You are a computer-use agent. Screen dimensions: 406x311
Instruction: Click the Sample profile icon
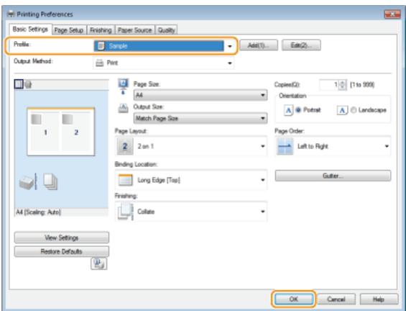pos(101,46)
